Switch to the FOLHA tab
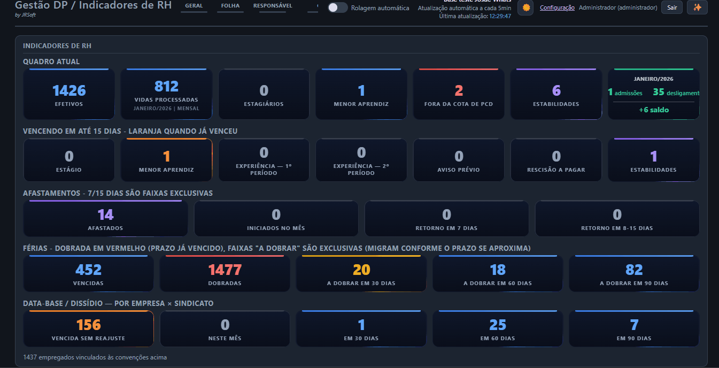 click(230, 6)
